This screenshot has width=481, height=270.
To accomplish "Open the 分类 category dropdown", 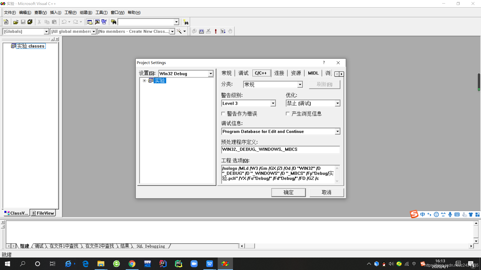I will (300, 84).
